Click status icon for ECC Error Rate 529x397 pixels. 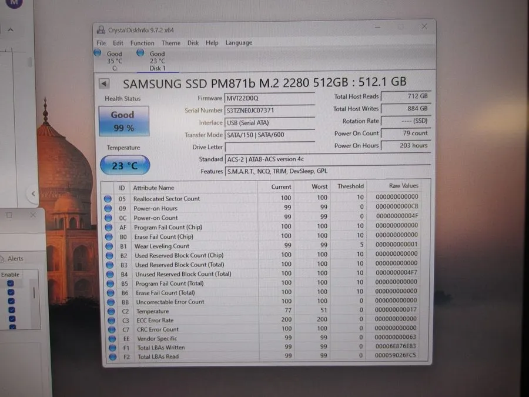coord(112,321)
